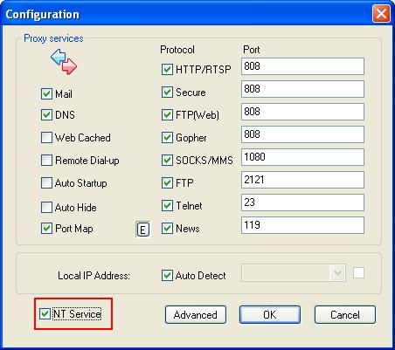
Task: Enable the Web Cached option
Action: [x=46, y=137]
